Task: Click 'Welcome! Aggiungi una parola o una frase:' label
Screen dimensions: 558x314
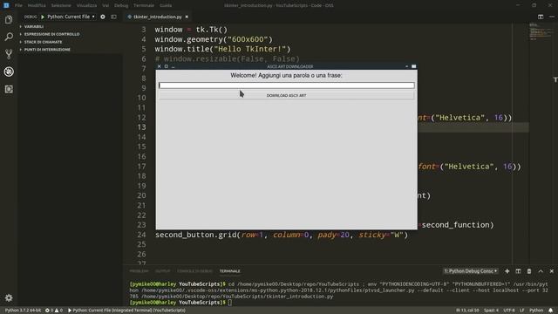Action: 287,76
